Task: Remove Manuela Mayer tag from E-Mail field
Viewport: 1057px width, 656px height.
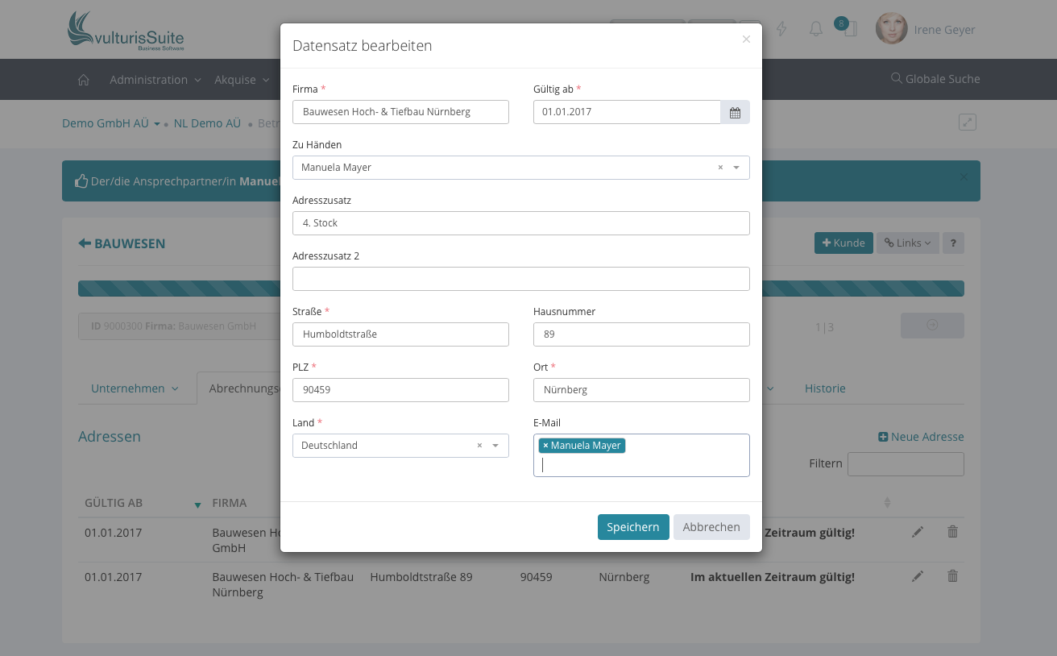Action: pyautogui.click(x=545, y=446)
